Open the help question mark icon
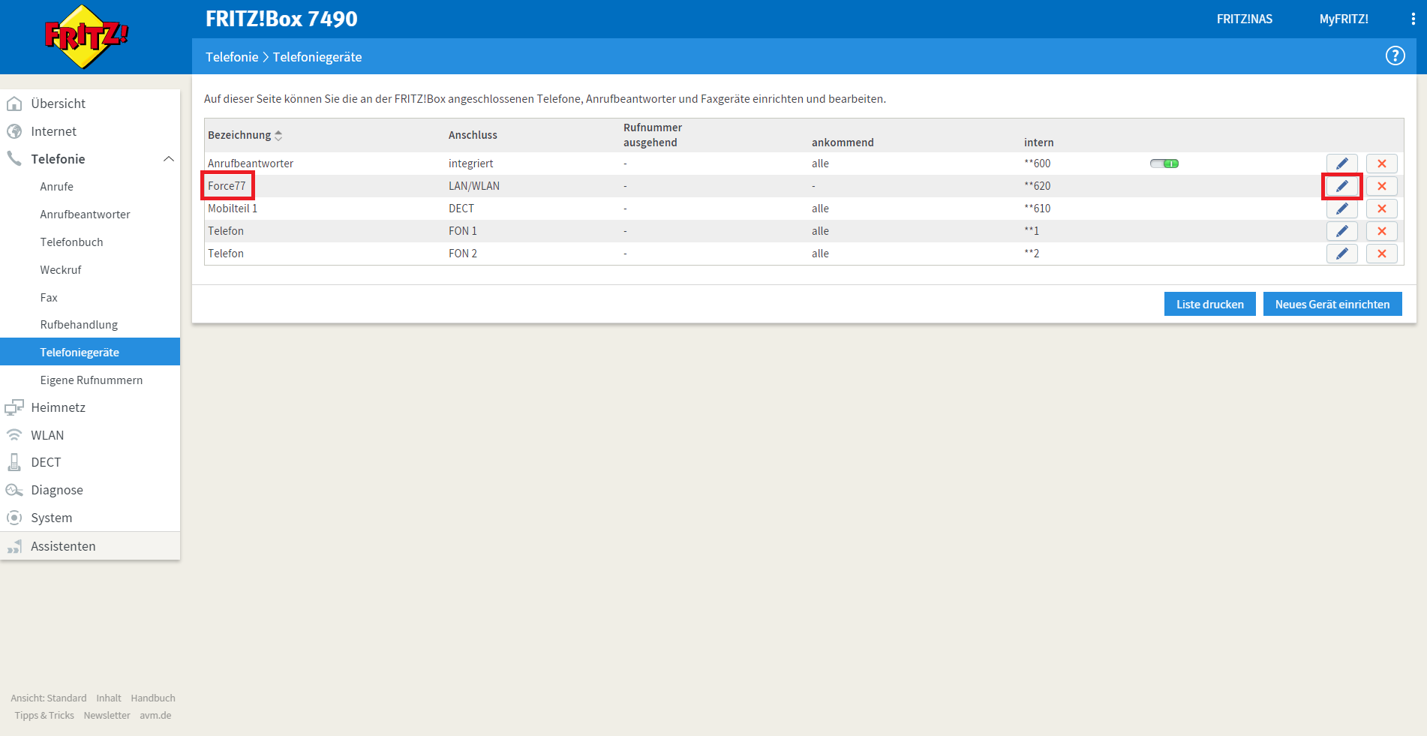This screenshot has width=1427, height=736. point(1395,56)
